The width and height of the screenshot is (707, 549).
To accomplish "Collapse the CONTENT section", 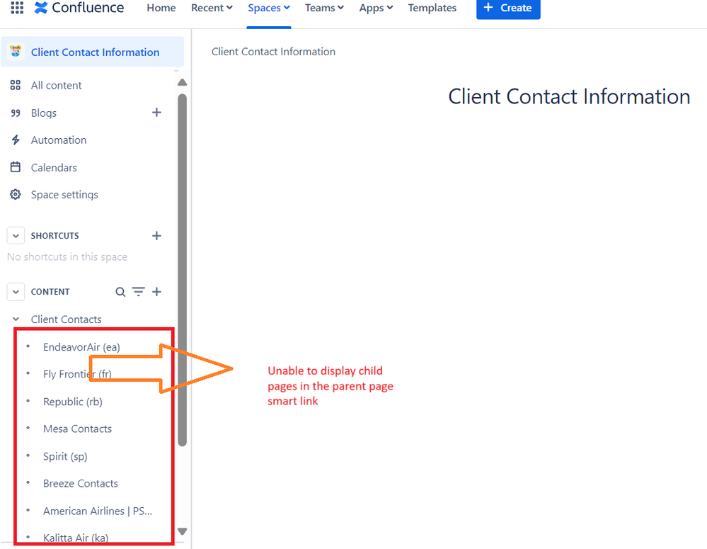I will point(16,292).
